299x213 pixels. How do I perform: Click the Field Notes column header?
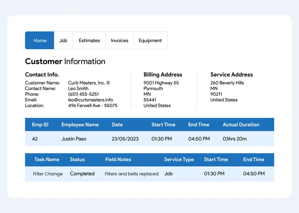point(118,159)
